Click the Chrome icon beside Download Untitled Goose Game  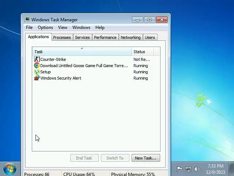point(37,66)
